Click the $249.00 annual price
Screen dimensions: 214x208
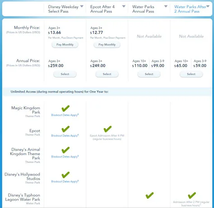[x=98, y=66]
